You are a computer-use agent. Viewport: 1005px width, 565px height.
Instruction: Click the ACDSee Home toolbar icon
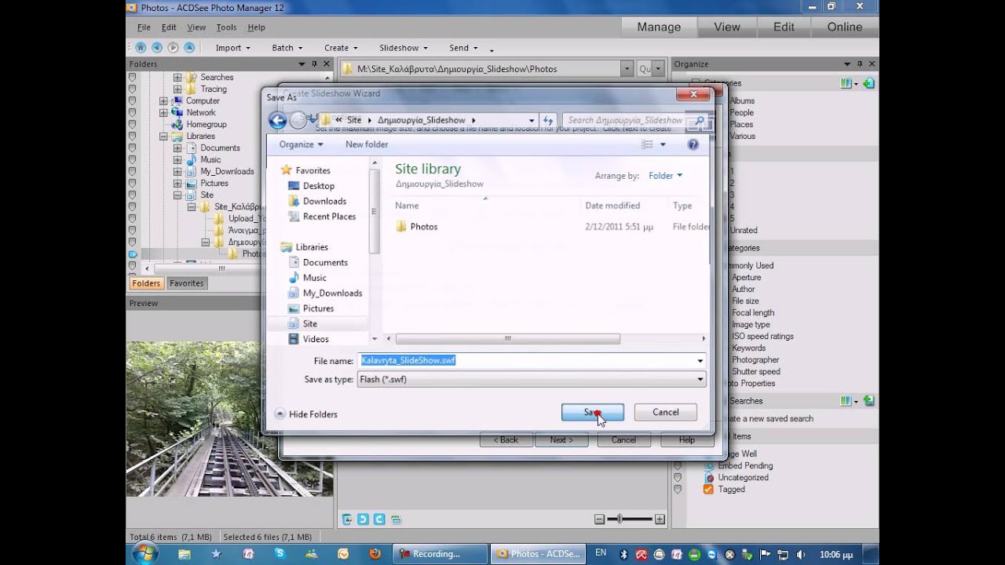pos(141,48)
